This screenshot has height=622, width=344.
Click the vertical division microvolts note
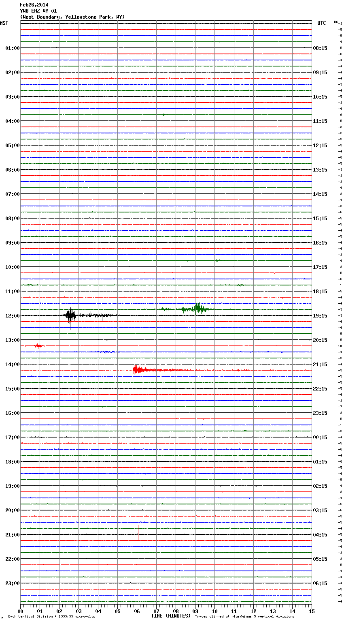(51, 616)
